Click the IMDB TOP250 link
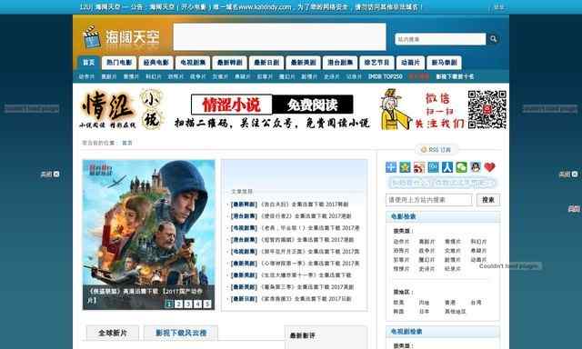The width and height of the screenshot is (582, 349). [386, 76]
